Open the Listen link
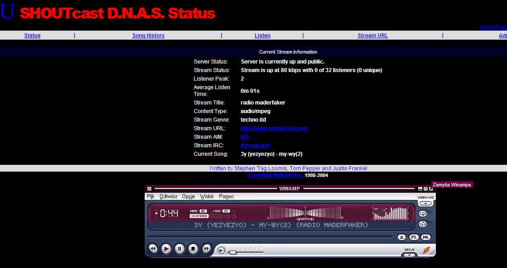507x268 pixels. point(263,36)
